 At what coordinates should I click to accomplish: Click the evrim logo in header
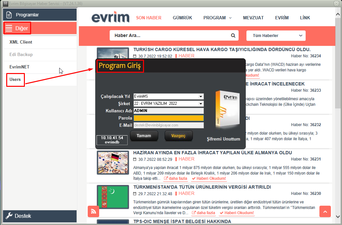click(x=110, y=17)
